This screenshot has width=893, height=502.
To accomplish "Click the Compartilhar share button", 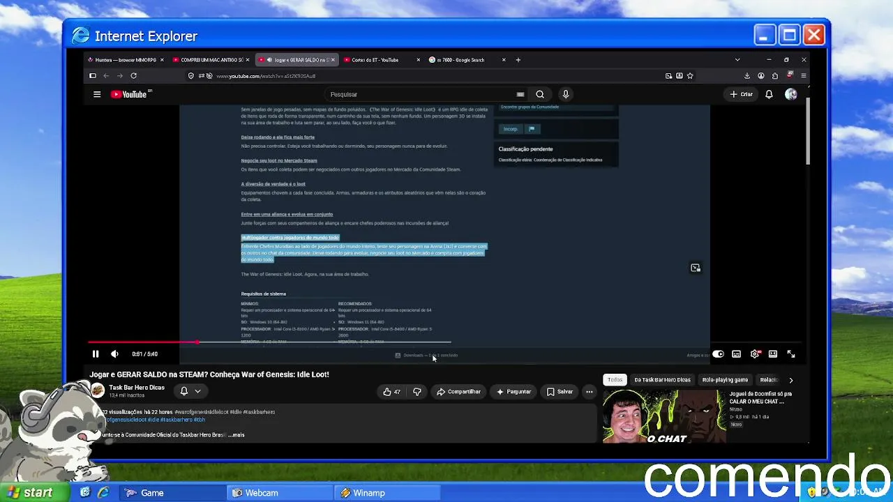I will pos(459,392).
